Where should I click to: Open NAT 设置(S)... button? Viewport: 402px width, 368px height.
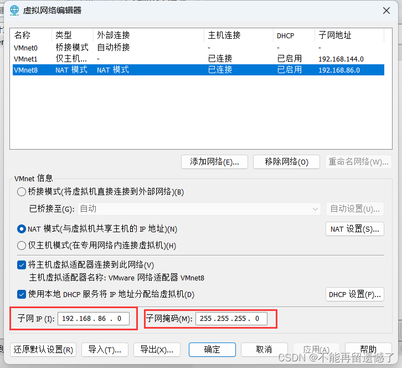coord(355,229)
